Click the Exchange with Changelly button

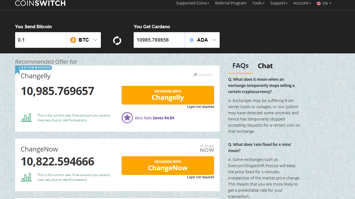point(168,95)
